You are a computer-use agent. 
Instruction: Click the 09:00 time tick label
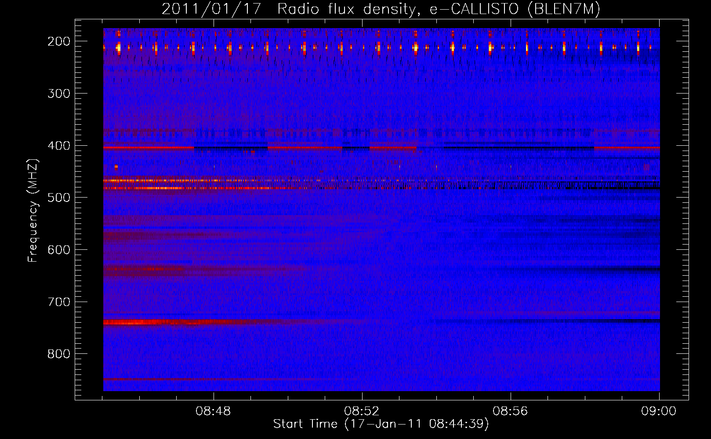658,411
